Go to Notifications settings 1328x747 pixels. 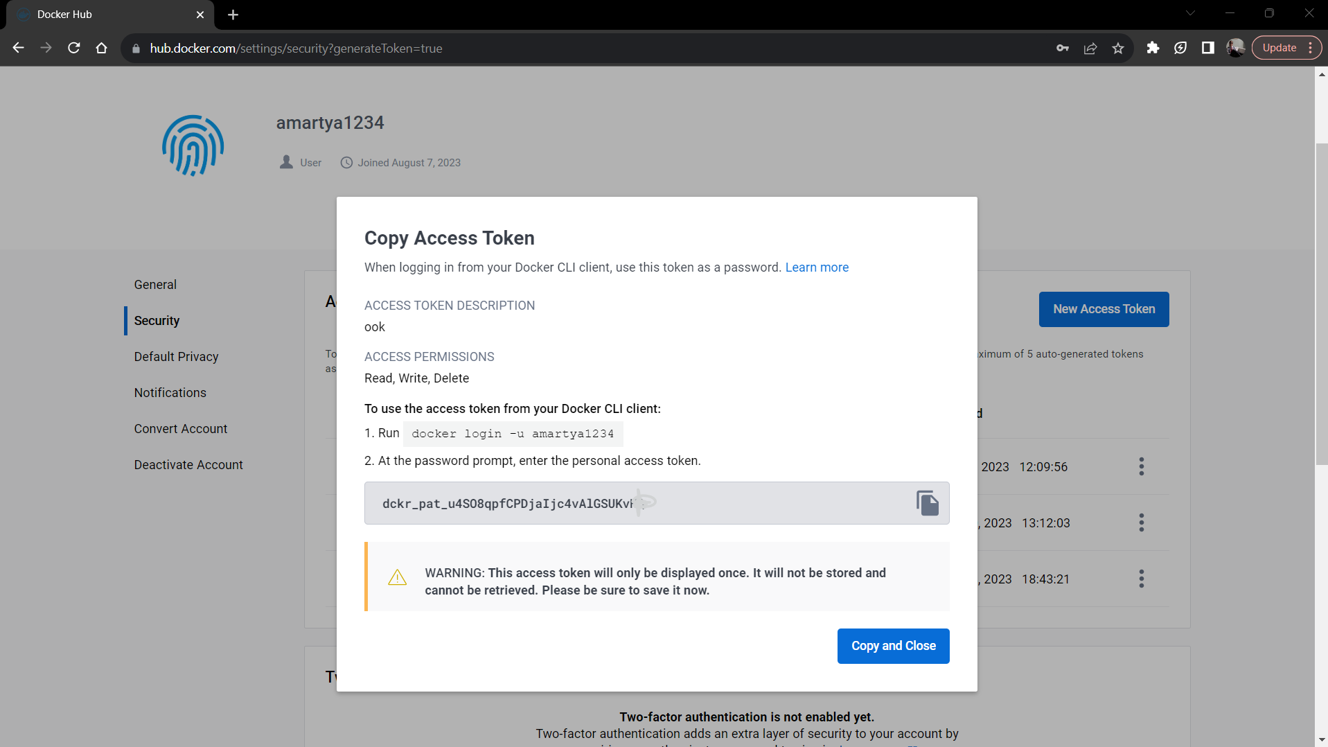(170, 393)
